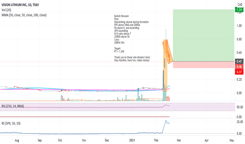
Task: Click the tall October volume bar
Action: 61,98
